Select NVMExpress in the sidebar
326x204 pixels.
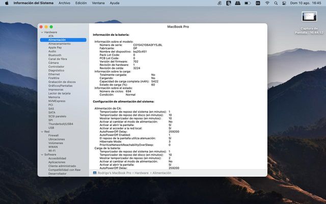pyautogui.click(x=57, y=101)
